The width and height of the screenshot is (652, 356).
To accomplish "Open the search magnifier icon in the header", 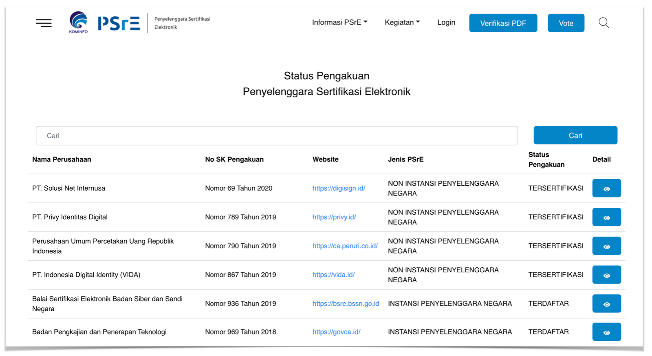I will point(604,23).
